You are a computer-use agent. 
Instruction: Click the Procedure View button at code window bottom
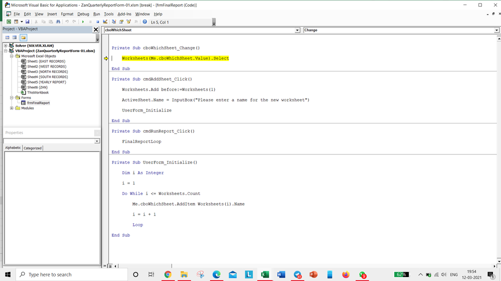(105, 266)
